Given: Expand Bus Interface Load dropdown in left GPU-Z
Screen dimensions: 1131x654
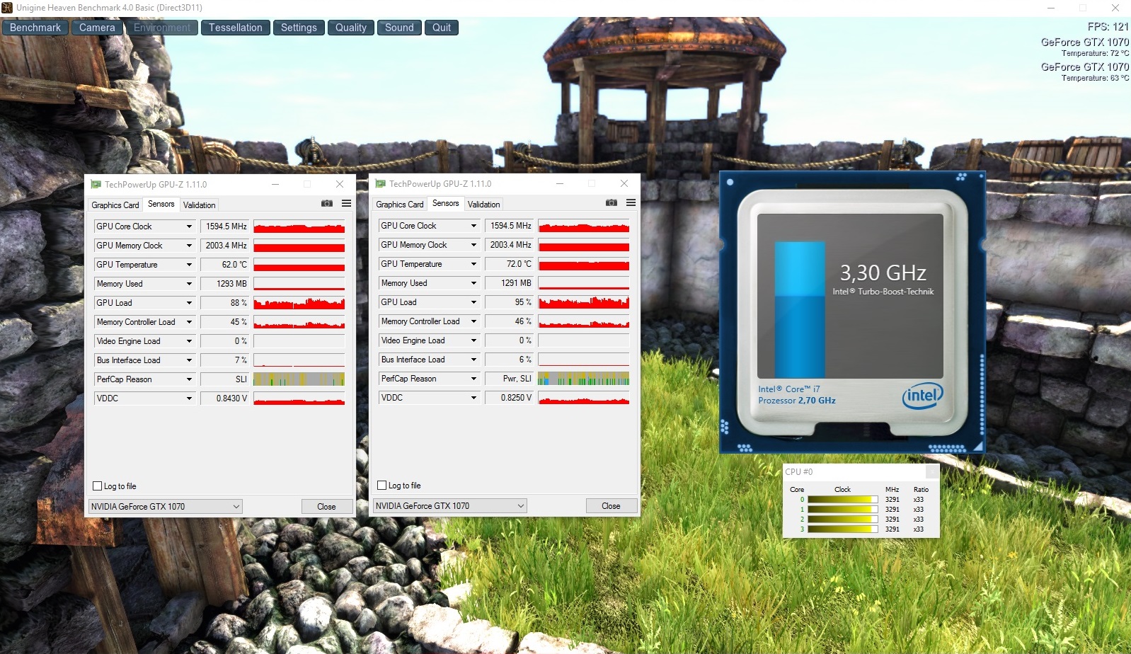Looking at the screenshot, I should click(x=189, y=360).
